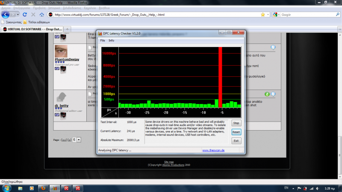Open Windows Explorer from taskbar

[x=20, y=188]
